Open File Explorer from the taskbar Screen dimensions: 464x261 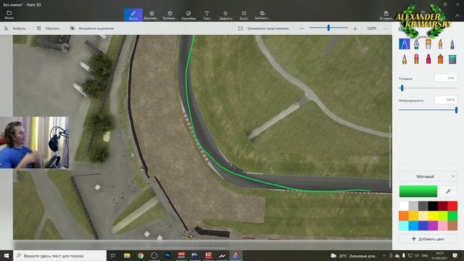coord(127,255)
